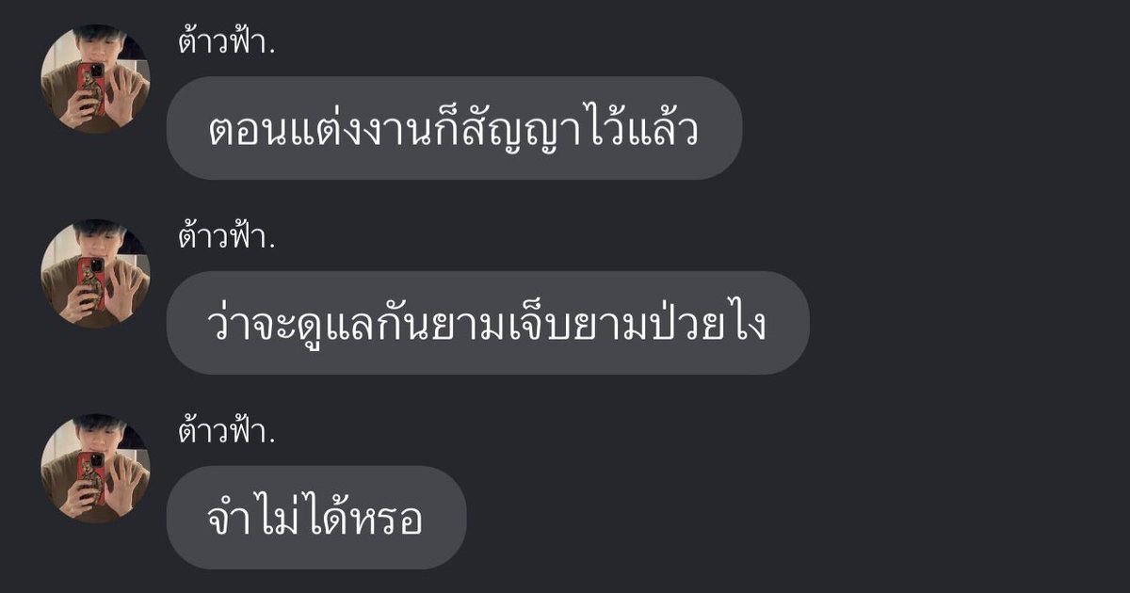Viewport: 1130px width, 593px height.
Task: Tap the ต้าวฟ้า. label above 'จำไม่ได้หรอ'
Action: click(x=226, y=431)
